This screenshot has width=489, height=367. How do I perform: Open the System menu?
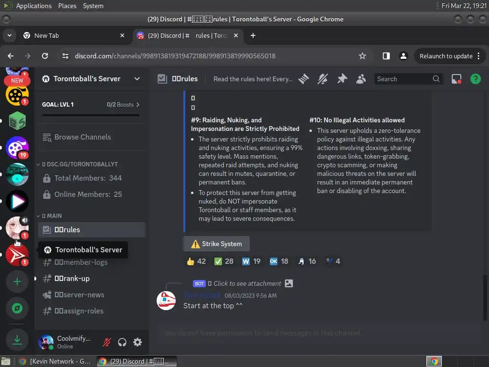tap(93, 6)
